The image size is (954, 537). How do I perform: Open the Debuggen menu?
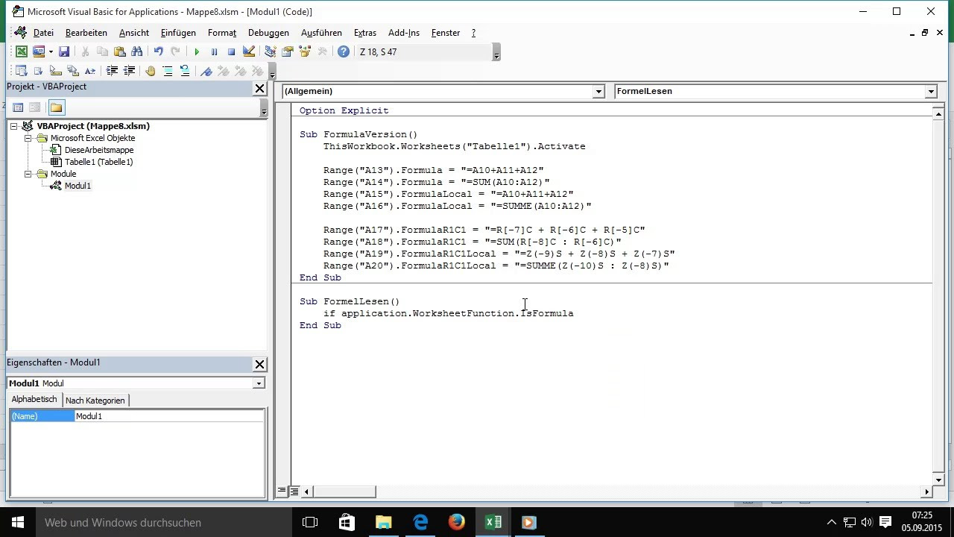268,33
